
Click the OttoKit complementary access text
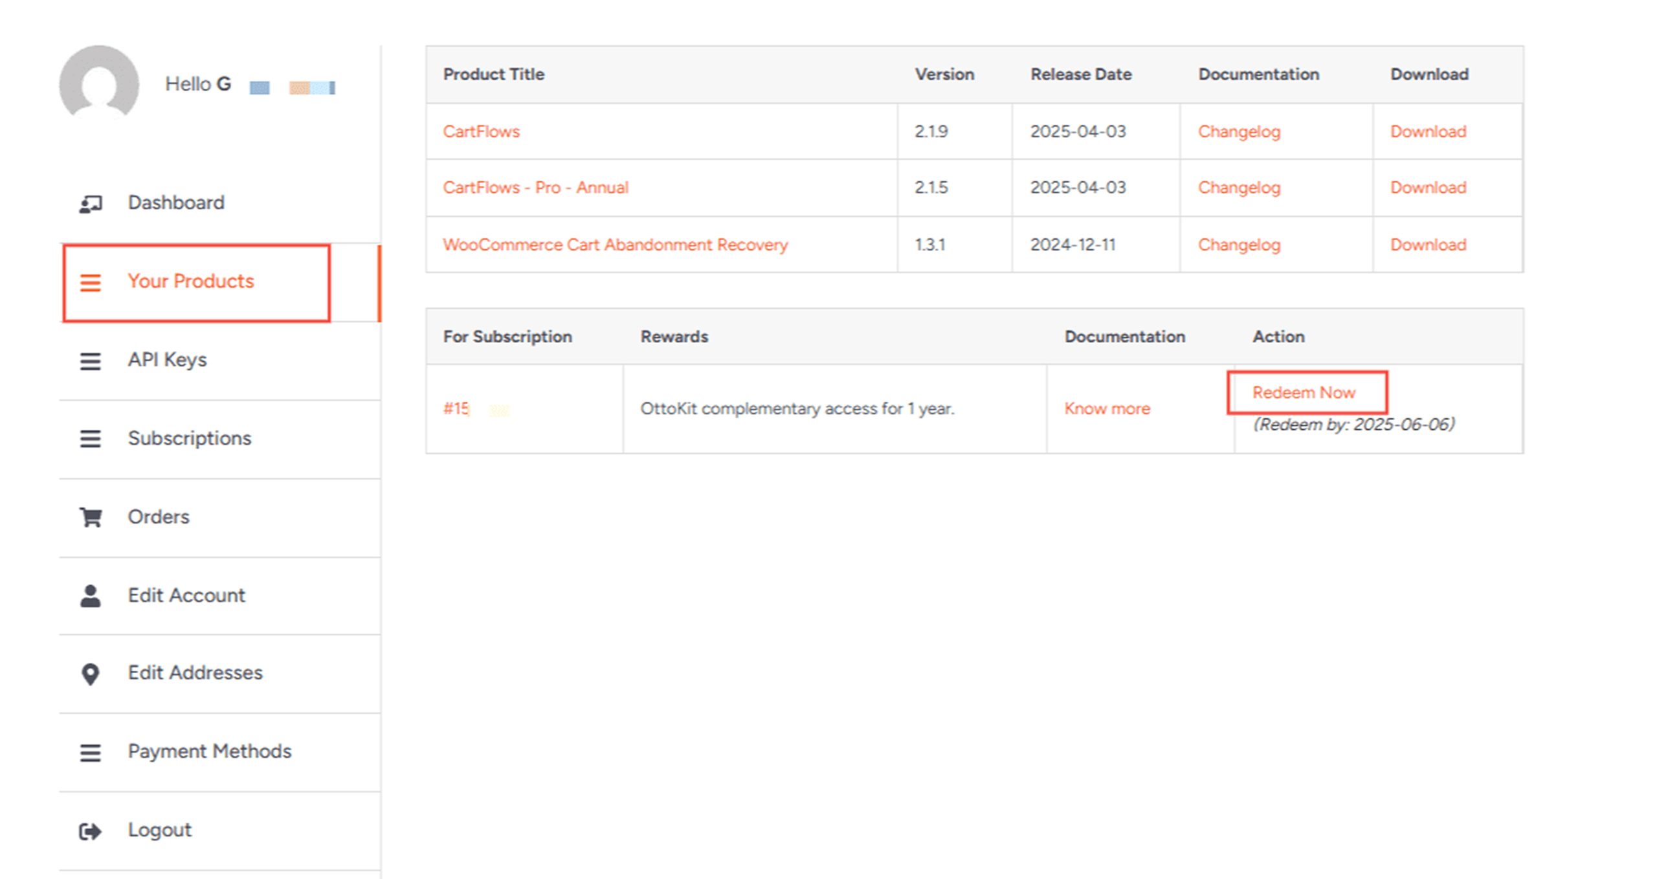797,409
